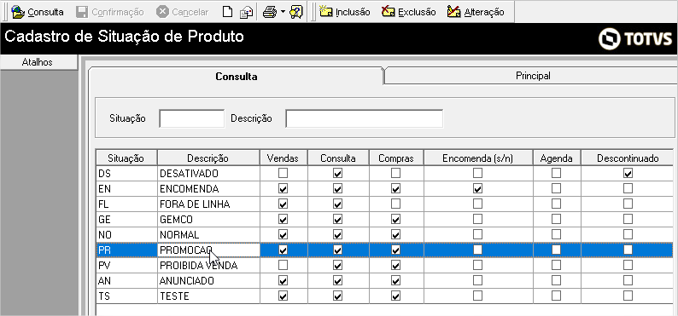Click the Compras column header
The width and height of the screenshot is (678, 316).
[x=396, y=158]
